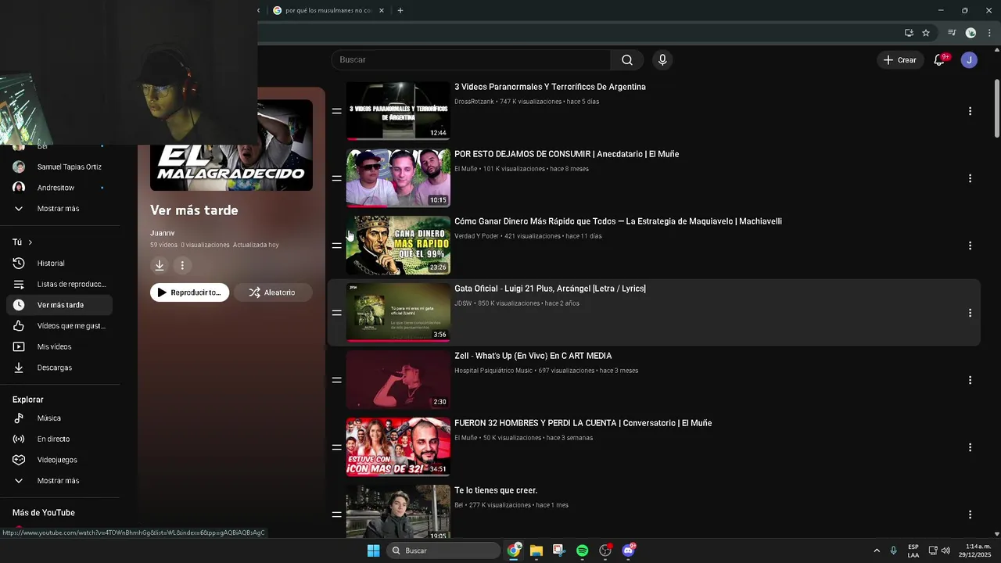1001x563 pixels.
Task: Open a new browser tab
Action: pyautogui.click(x=400, y=10)
